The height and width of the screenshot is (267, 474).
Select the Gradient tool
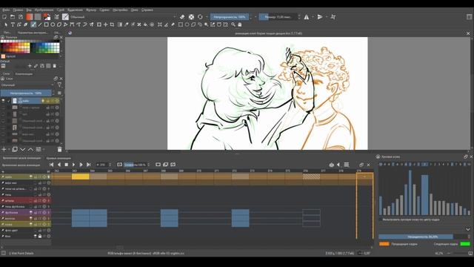[x=120, y=24]
